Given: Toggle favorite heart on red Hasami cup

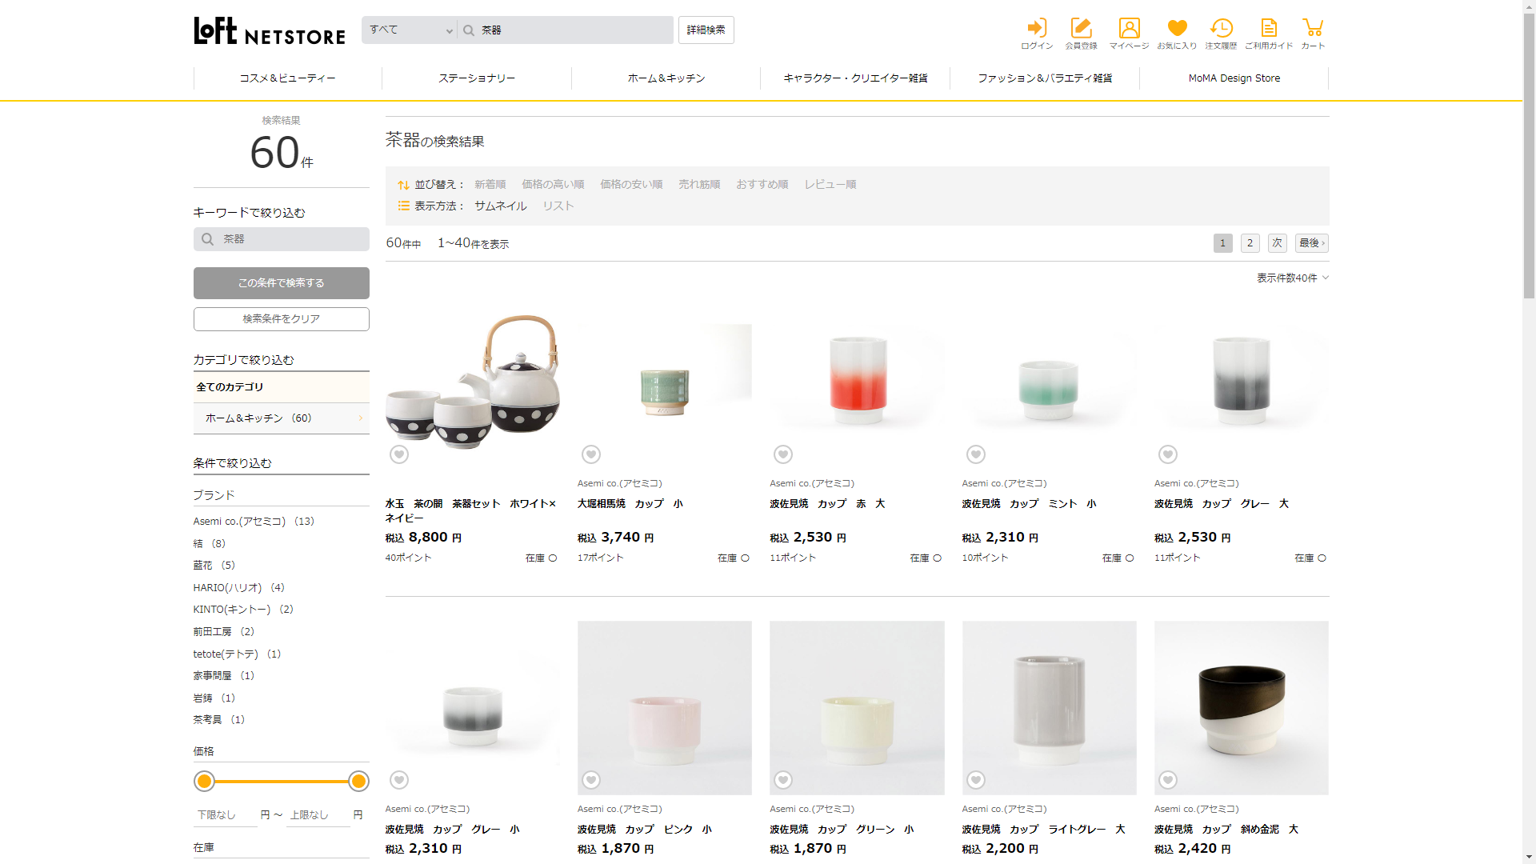Looking at the screenshot, I should 783,454.
